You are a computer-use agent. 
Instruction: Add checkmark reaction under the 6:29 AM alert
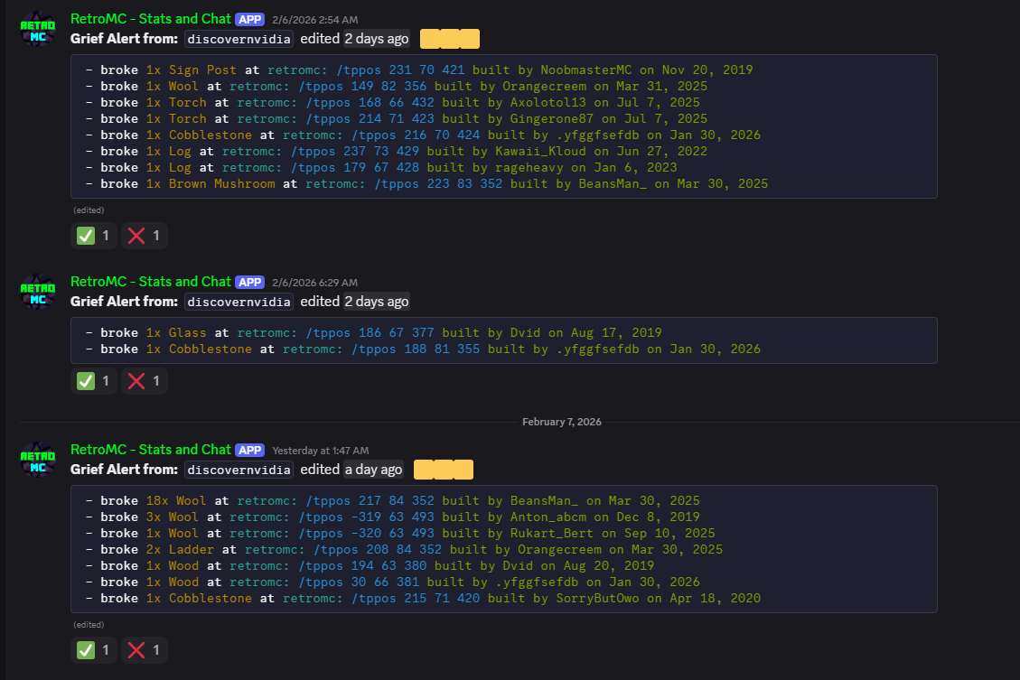(94, 381)
